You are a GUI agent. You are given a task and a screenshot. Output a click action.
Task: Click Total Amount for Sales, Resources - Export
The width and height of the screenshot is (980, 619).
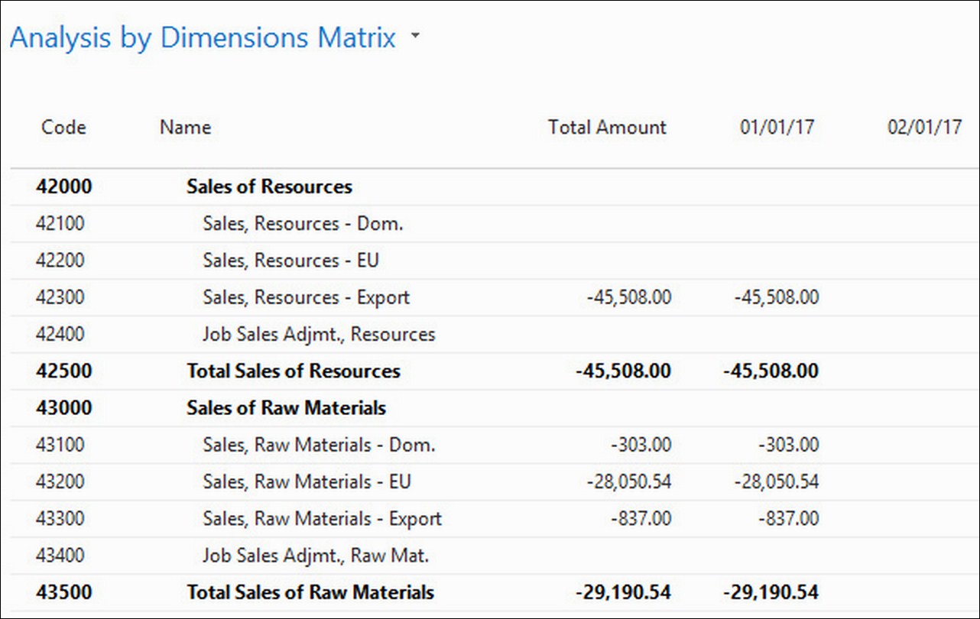(629, 297)
